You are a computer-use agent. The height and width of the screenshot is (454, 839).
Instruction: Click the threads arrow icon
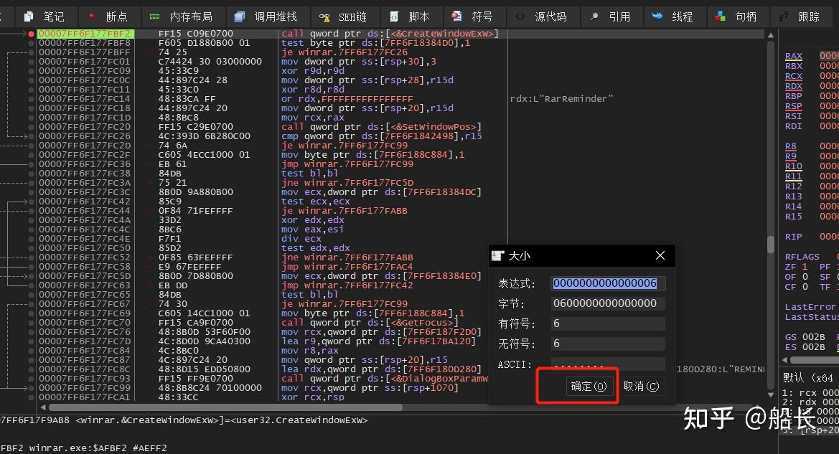click(x=657, y=16)
